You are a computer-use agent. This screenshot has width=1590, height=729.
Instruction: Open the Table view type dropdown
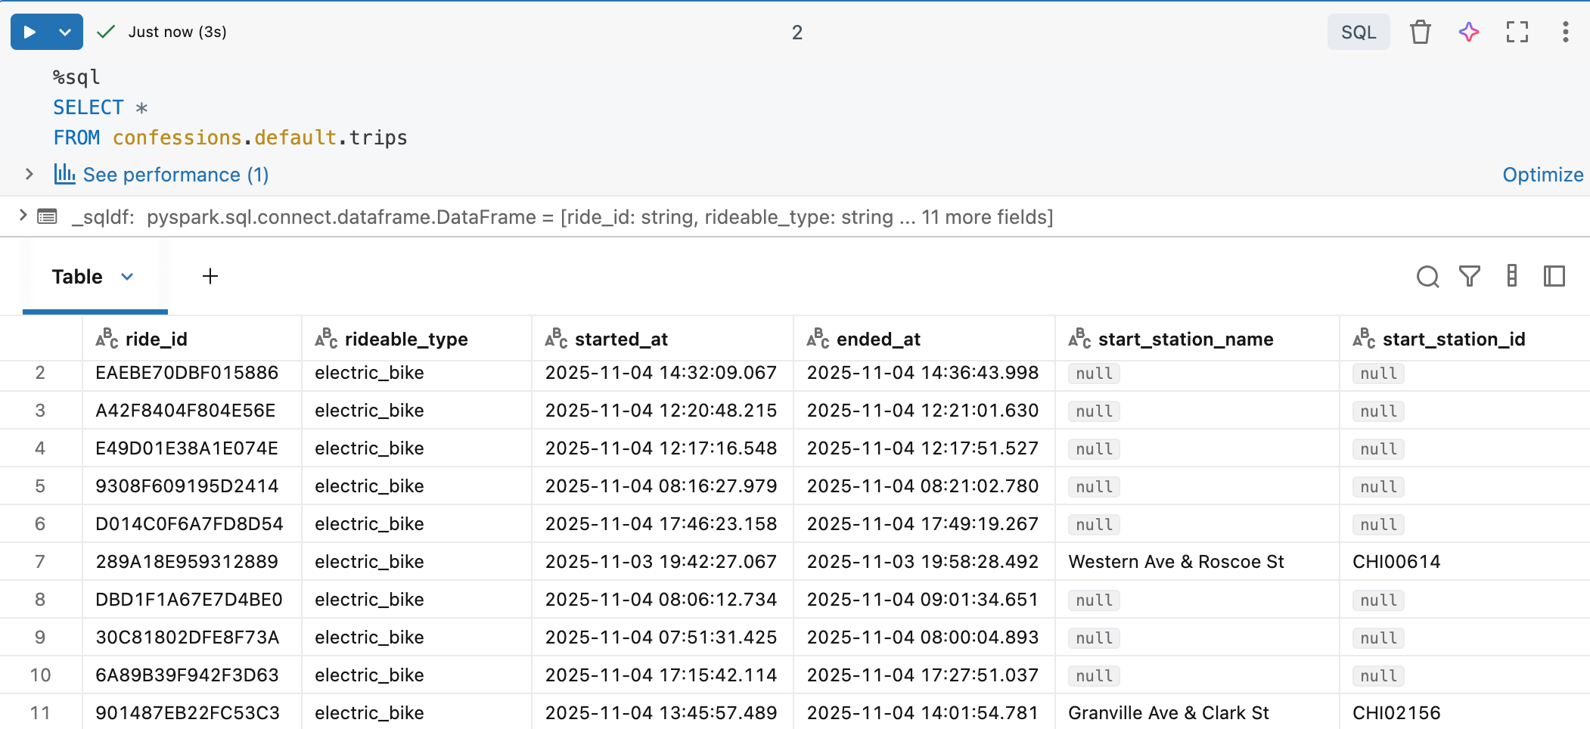coord(127,277)
